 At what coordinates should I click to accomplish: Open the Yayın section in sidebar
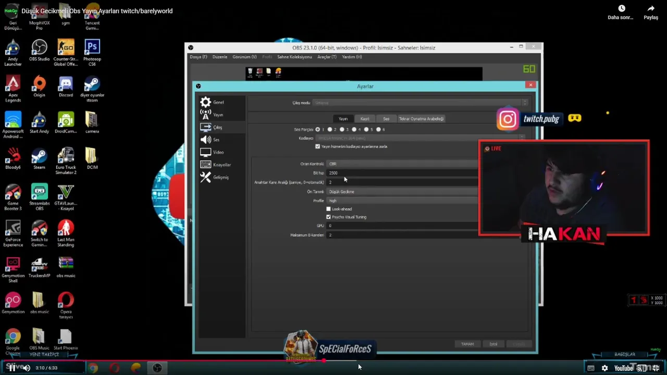(x=221, y=115)
